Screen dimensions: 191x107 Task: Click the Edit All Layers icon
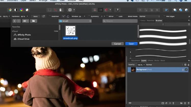pyautogui.click(x=130, y=103)
